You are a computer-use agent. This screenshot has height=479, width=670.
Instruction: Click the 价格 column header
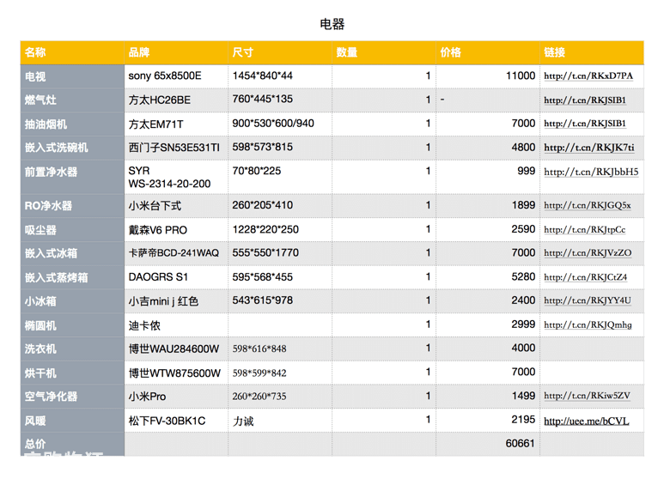coord(487,52)
